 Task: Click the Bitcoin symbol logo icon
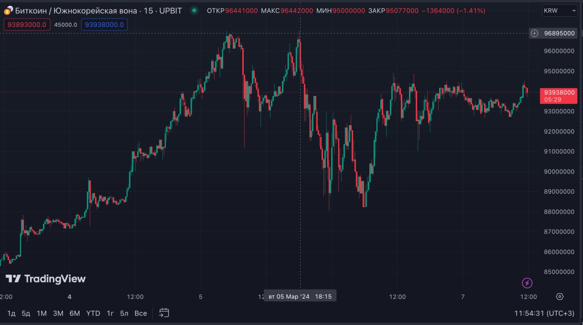coord(8,10)
